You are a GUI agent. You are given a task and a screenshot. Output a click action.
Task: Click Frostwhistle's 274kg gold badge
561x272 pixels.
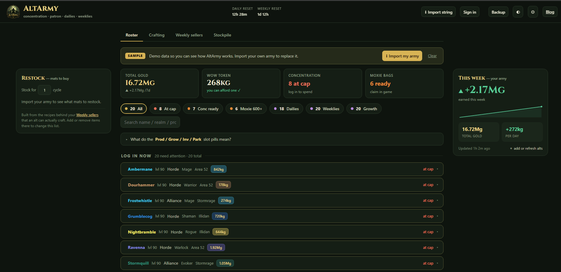(x=226, y=201)
